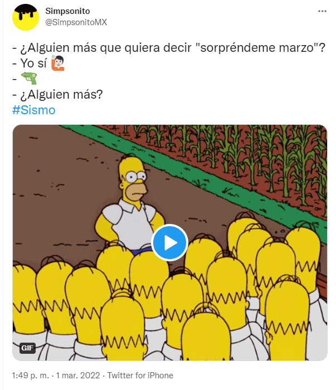This screenshot has height=390, width=336.
Task: Click the GIF badge on the media
Action: point(27,348)
